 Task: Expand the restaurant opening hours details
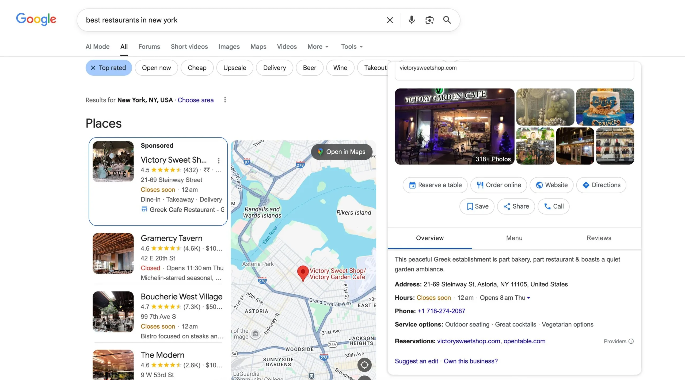[x=528, y=298]
